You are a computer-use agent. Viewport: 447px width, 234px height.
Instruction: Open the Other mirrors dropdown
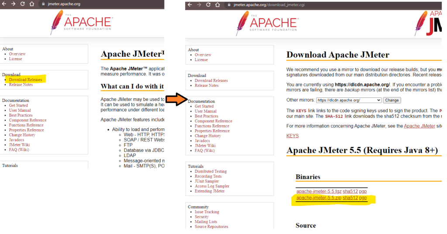(349, 100)
